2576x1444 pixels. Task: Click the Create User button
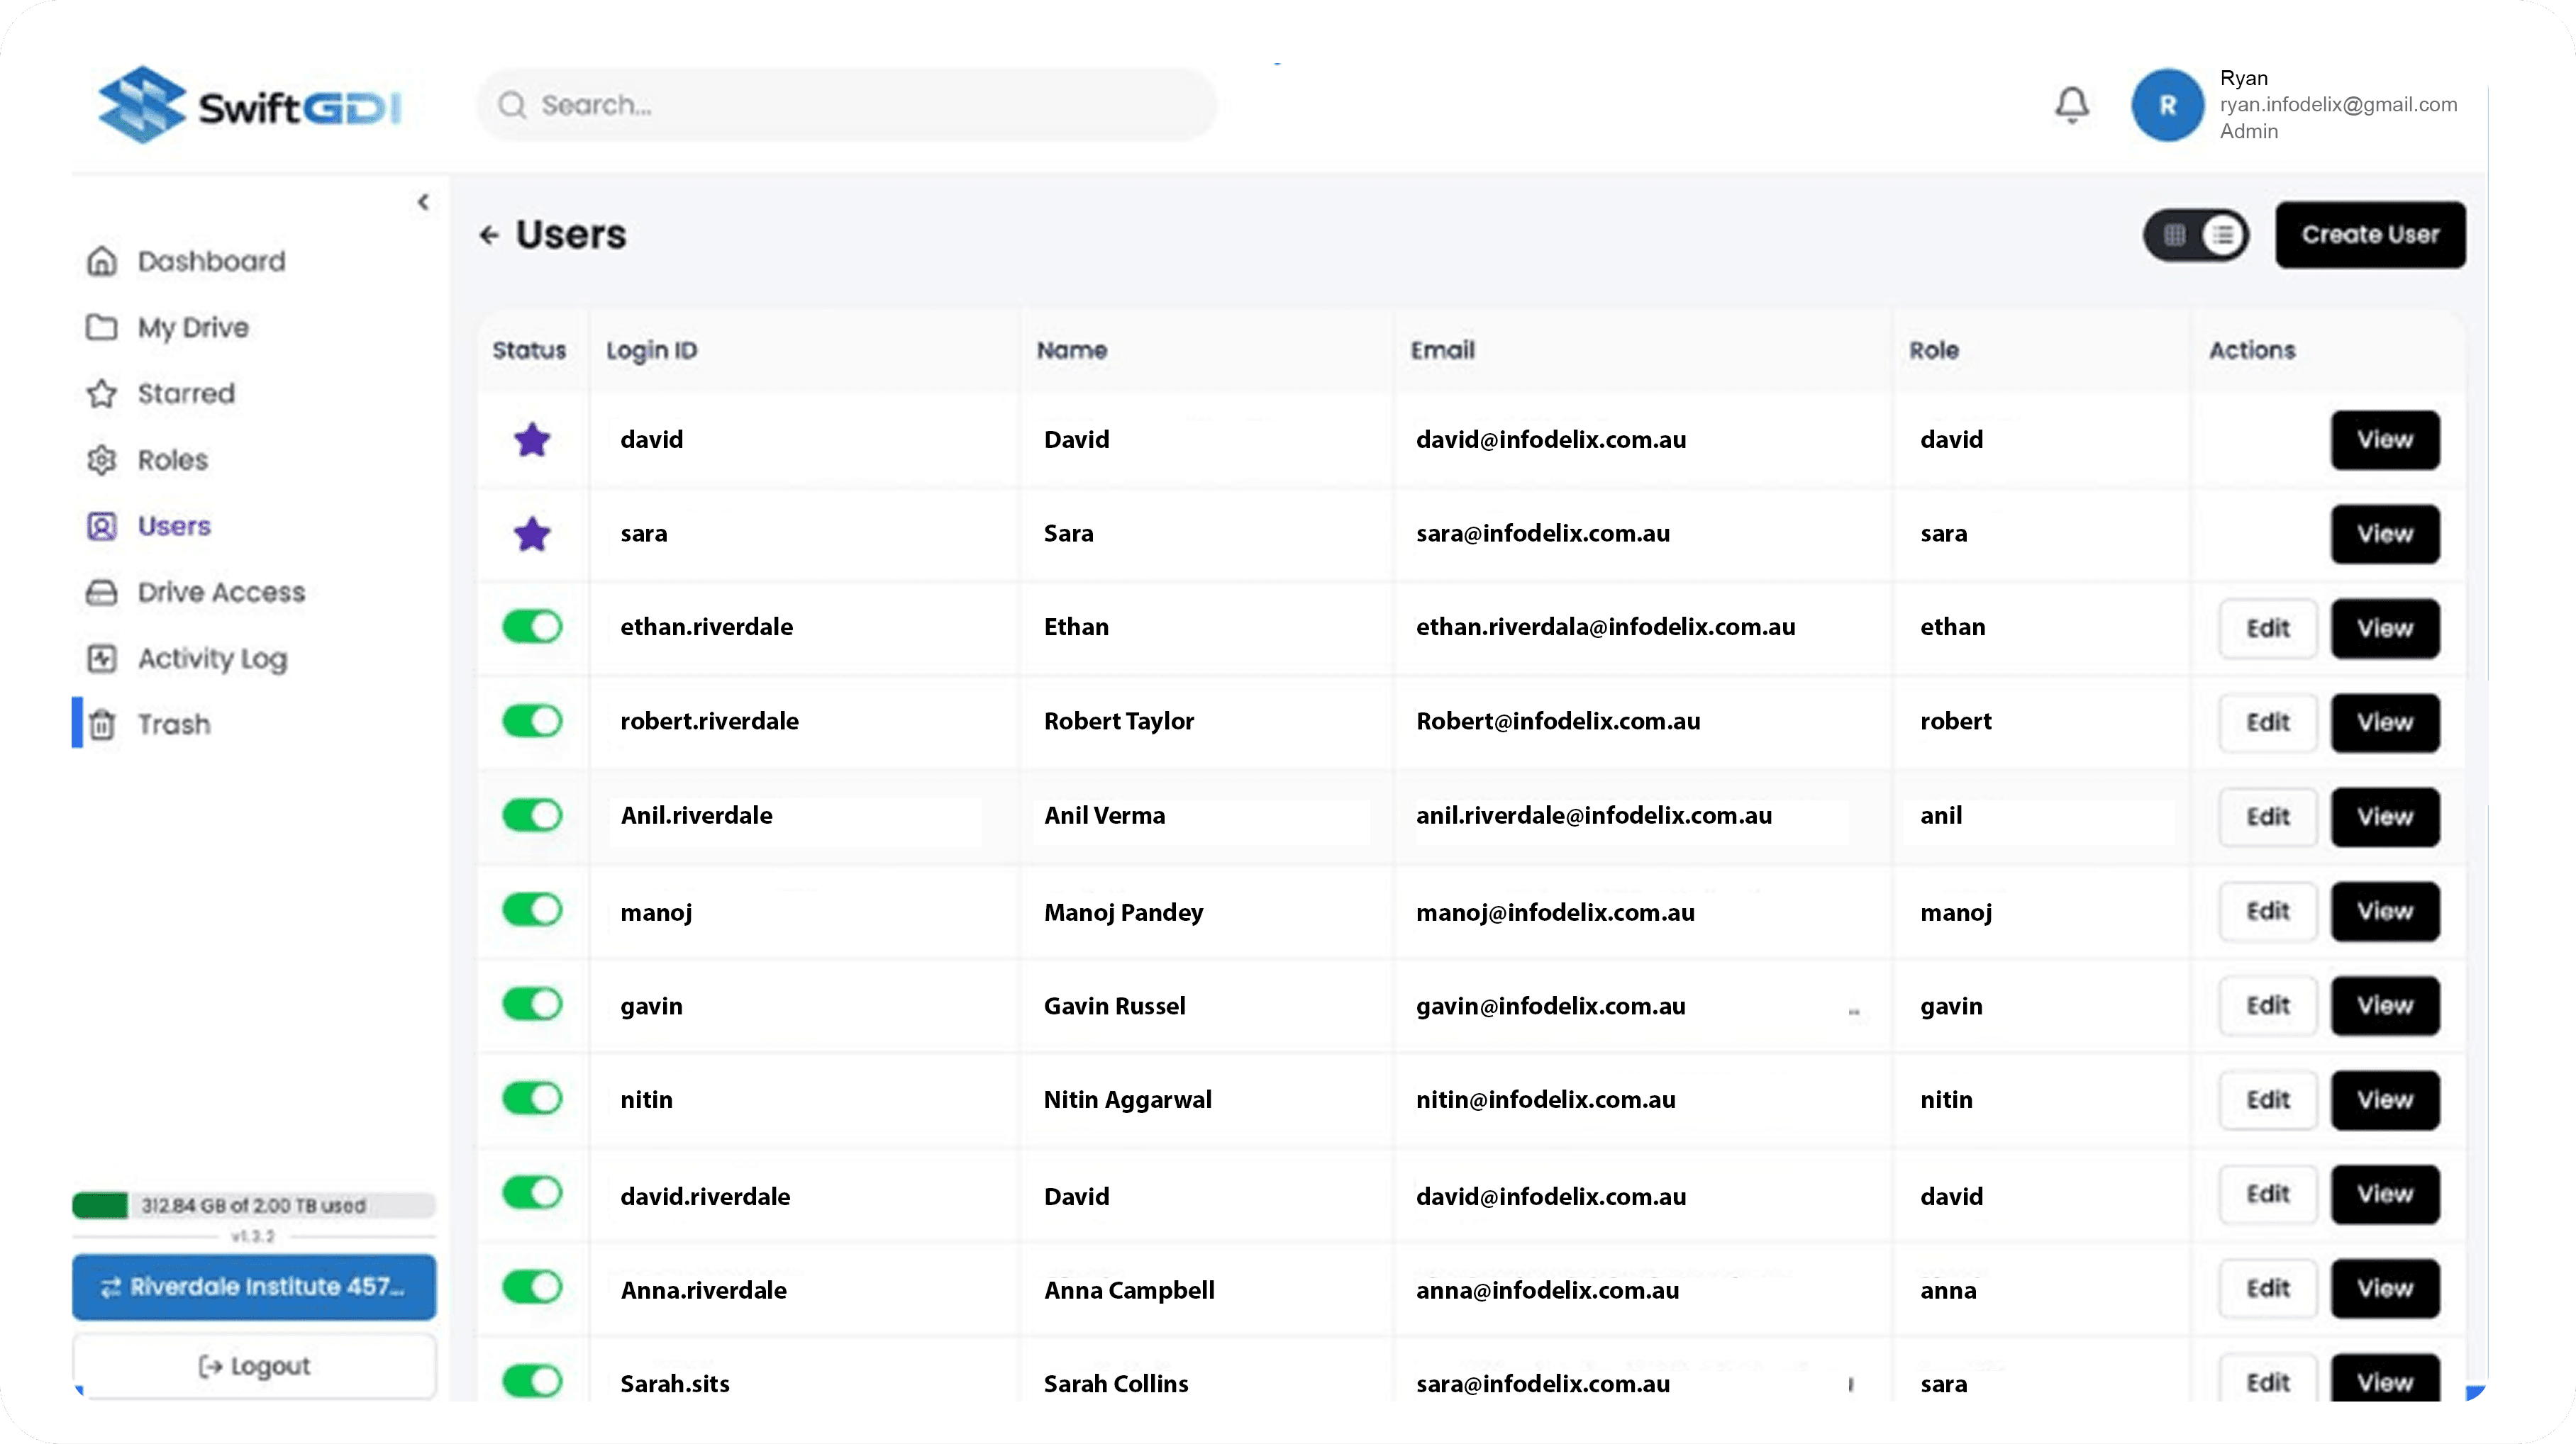pyautogui.click(x=2369, y=235)
